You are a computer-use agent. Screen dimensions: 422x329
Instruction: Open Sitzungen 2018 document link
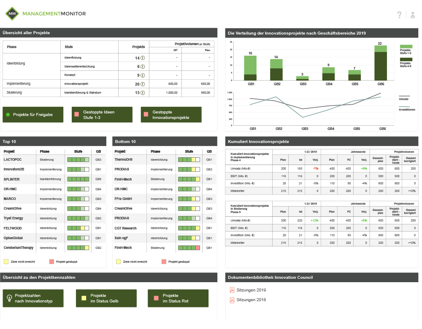251,299
